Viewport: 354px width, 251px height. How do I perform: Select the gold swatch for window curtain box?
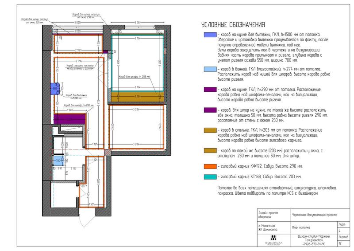point(210,150)
